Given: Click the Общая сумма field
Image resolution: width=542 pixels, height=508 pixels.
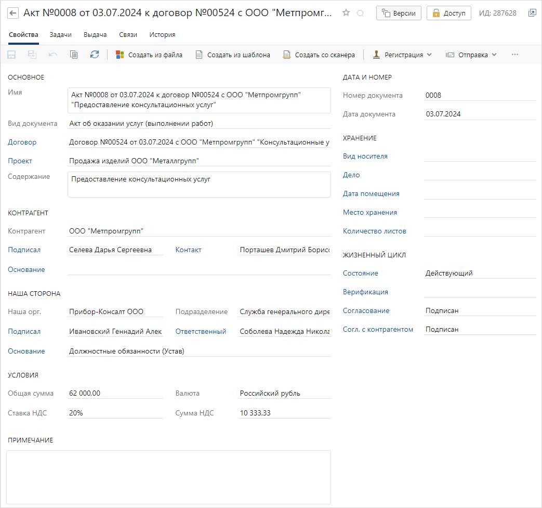Looking at the screenshot, I should click(115, 393).
